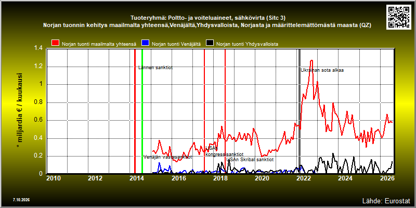Click the y-axis value 1.2
This screenshot has width=416, height=208.
[38, 67]
